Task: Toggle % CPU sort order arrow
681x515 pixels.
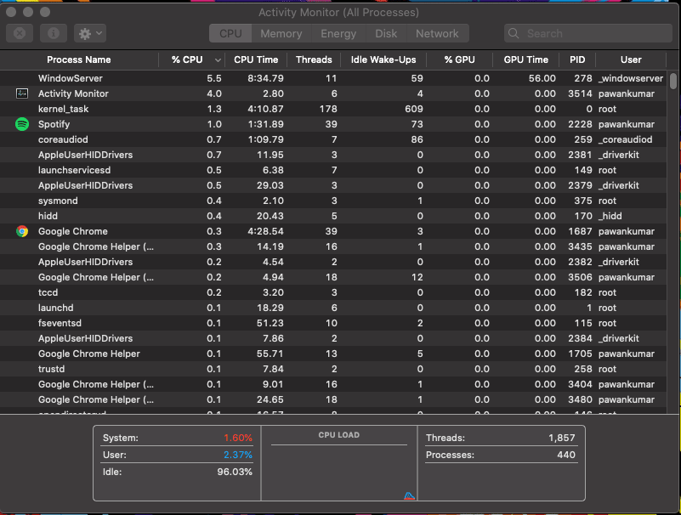Action: click(218, 60)
